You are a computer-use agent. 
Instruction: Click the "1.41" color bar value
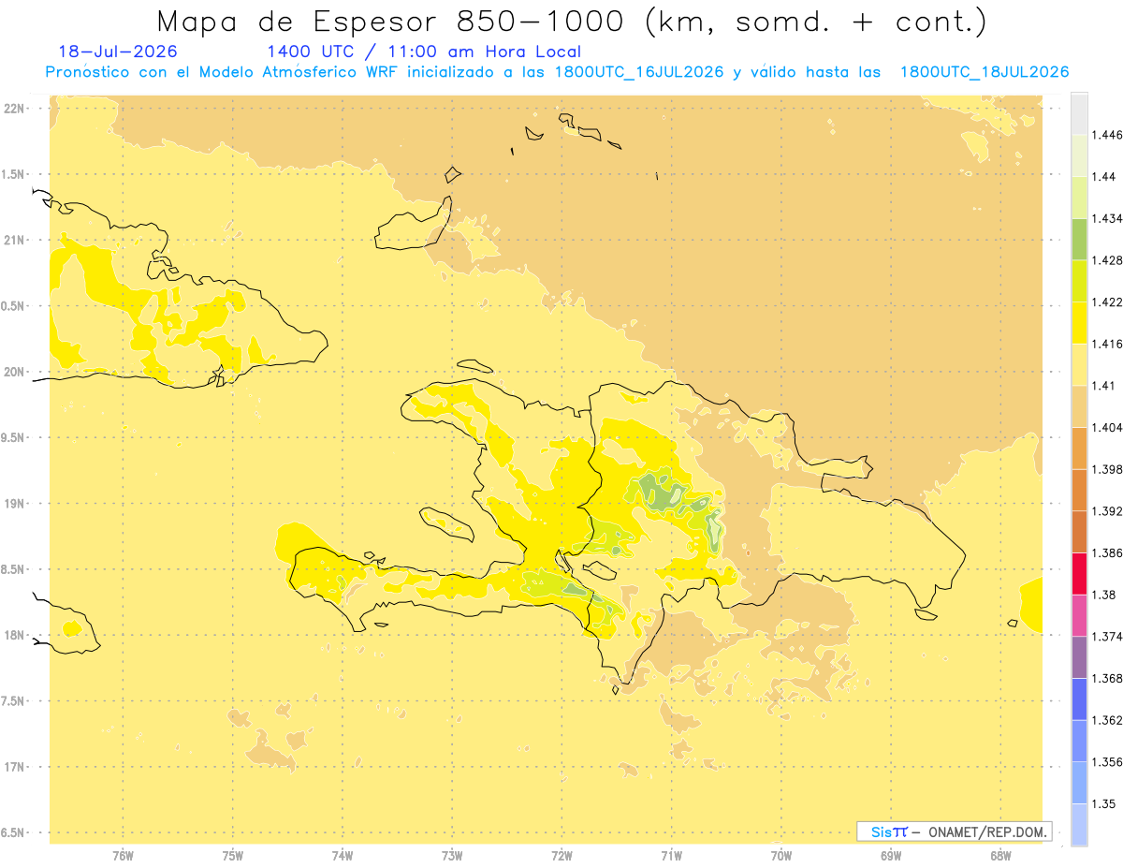1103,386
